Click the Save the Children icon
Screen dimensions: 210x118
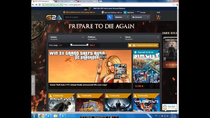coord(103,12)
